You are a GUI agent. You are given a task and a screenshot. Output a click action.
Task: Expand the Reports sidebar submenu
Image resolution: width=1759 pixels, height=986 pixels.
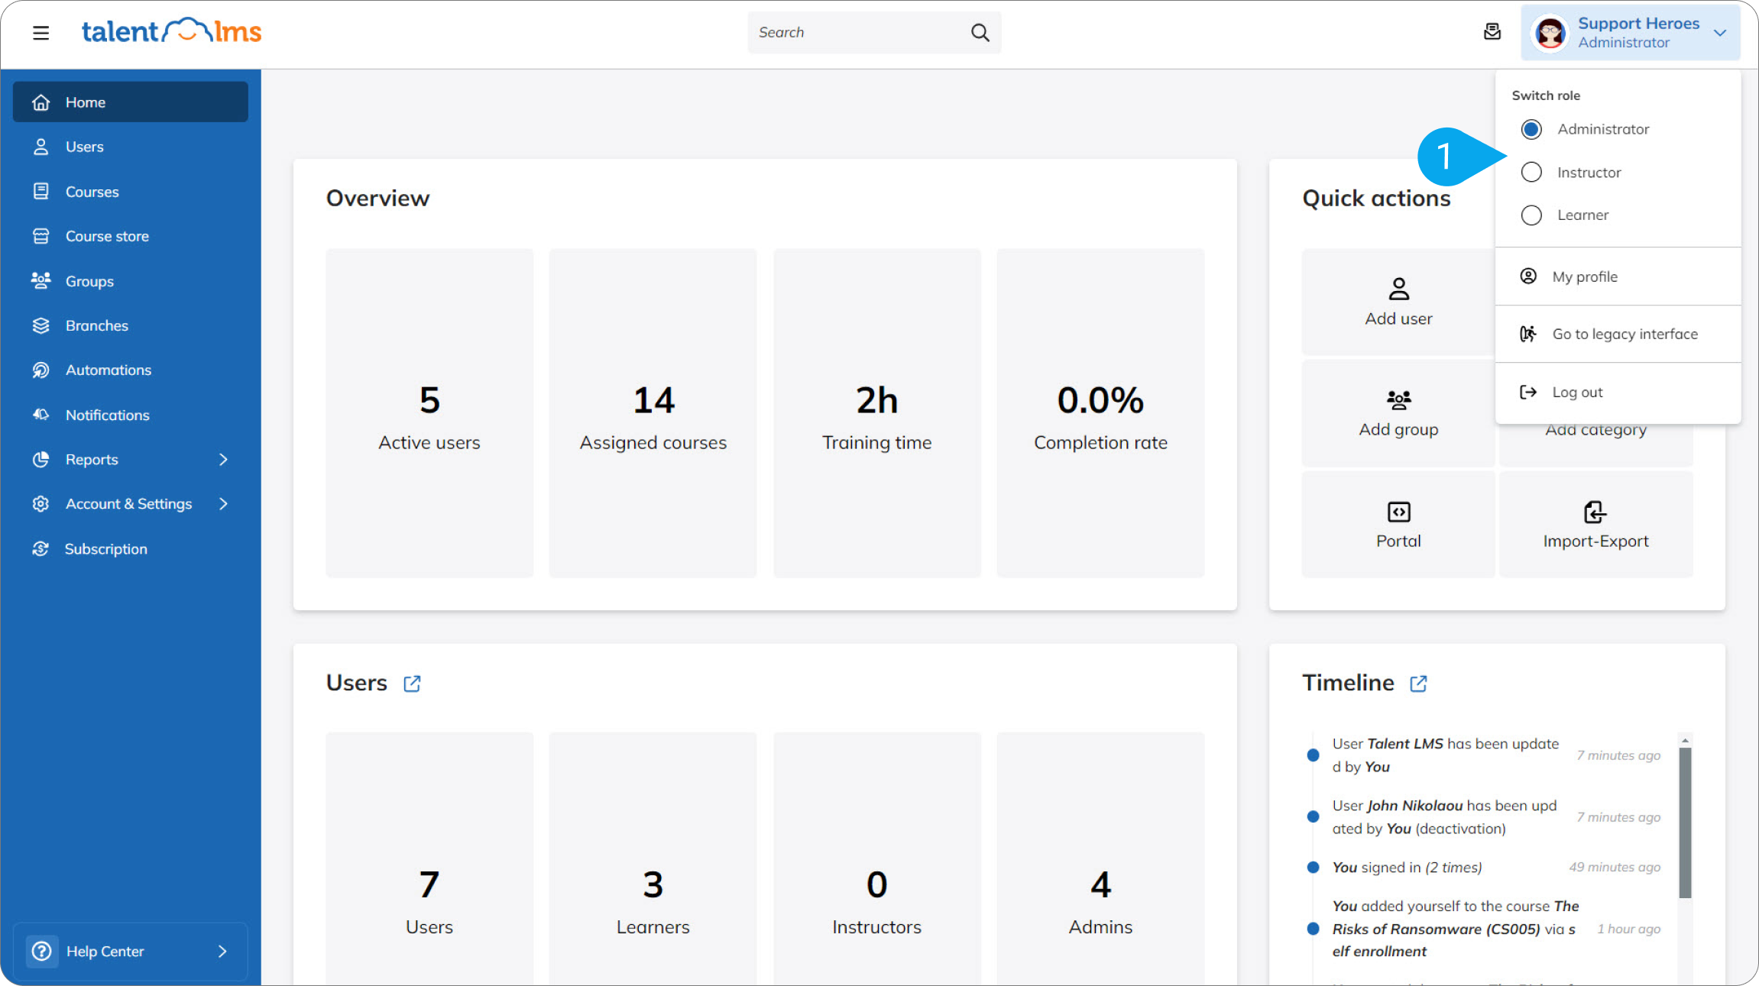[223, 459]
